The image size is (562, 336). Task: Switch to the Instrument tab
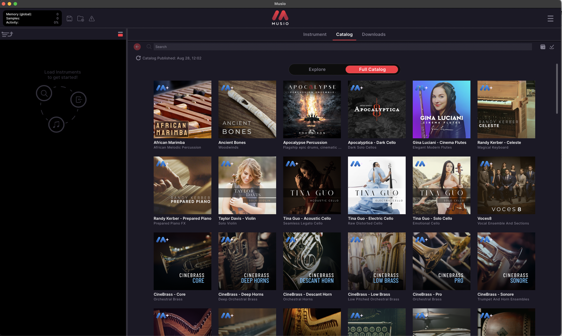click(x=315, y=34)
